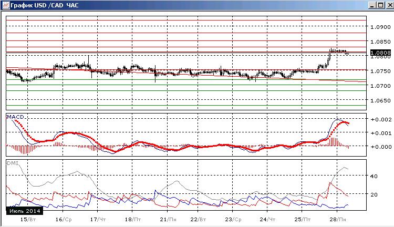Click the 1.0650 price axis label
Screen dimensions: 394x227
380,100
